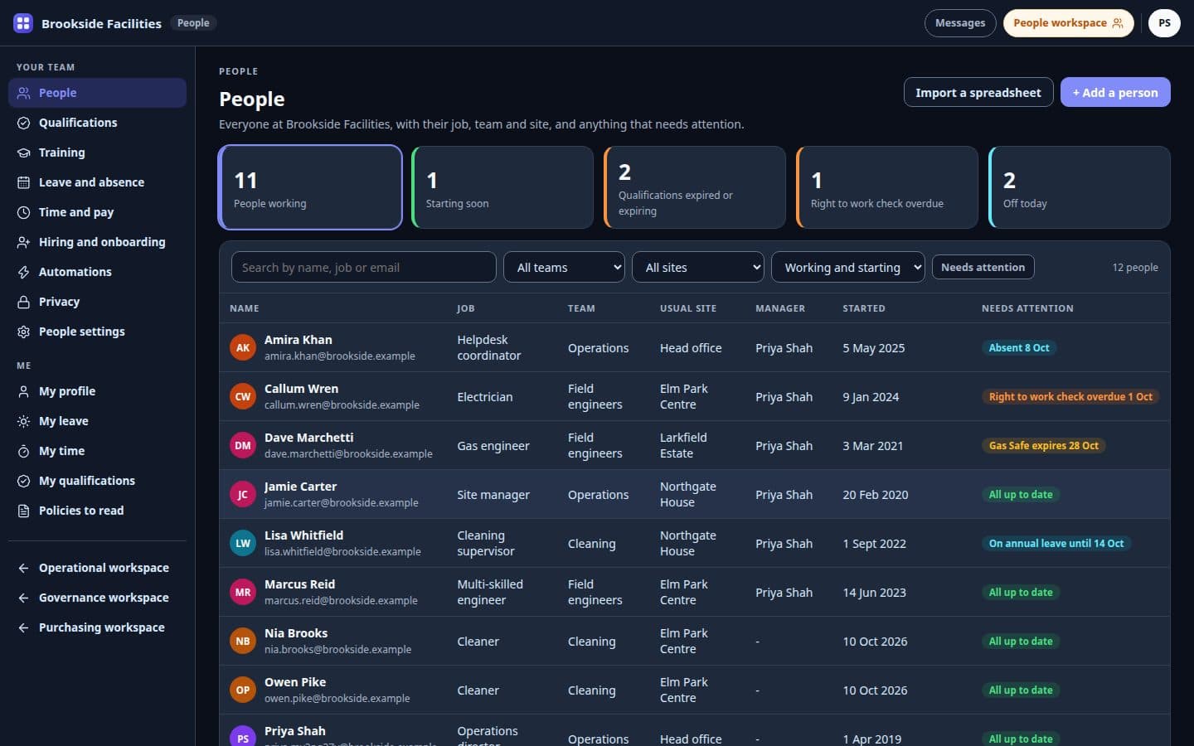Click the Hiring and onboarding icon
The width and height of the screenshot is (1194, 746).
(x=24, y=242)
